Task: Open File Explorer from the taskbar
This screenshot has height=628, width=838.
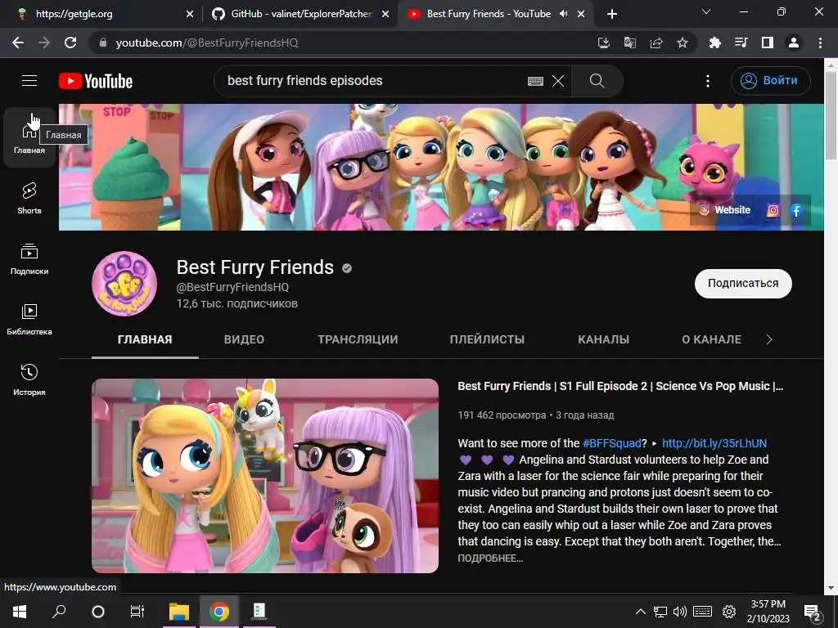Action: (179, 611)
